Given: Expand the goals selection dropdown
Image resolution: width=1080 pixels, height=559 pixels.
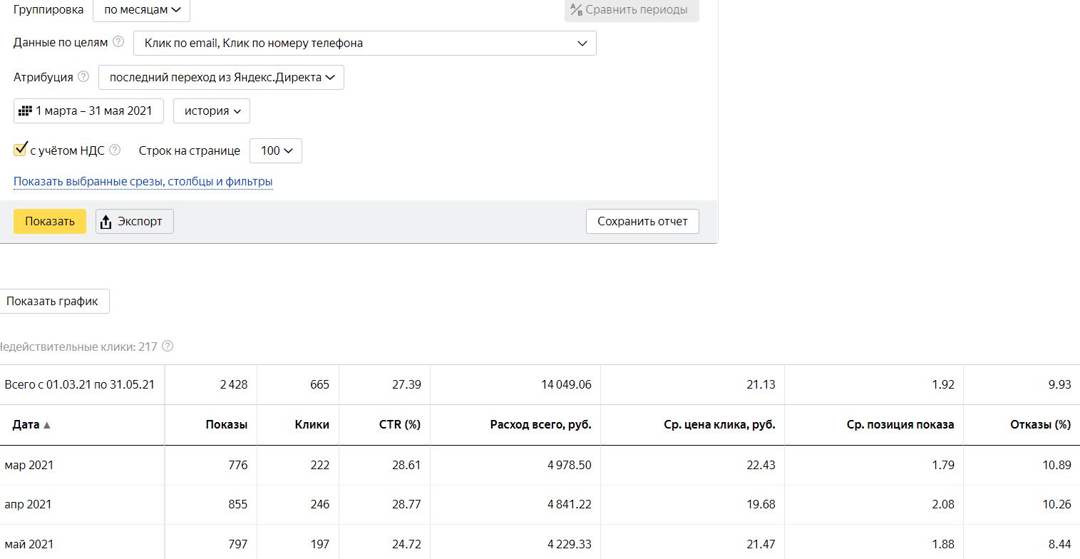Looking at the screenshot, I should coord(365,43).
